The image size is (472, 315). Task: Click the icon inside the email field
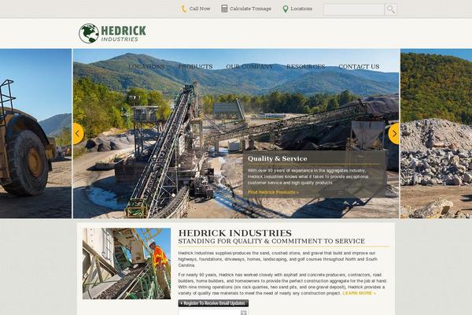(x=244, y=313)
